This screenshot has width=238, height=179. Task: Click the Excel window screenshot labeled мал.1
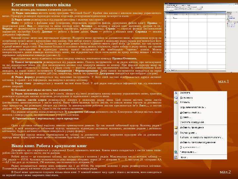pyautogui.click(x=201, y=37)
